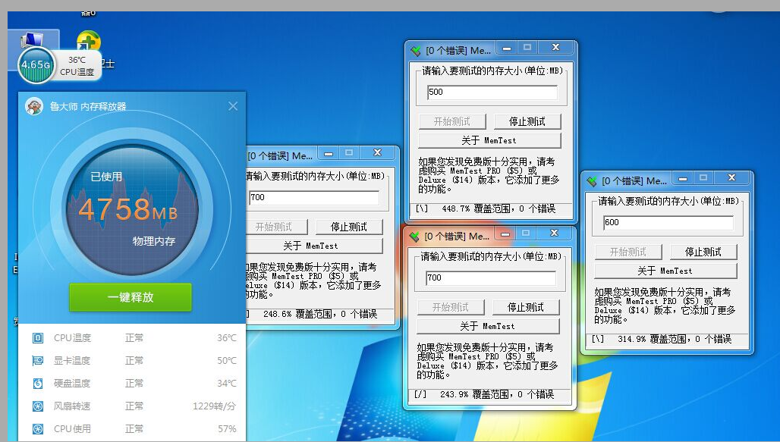The height and width of the screenshot is (442, 780).
Task: Click 开始测试 in the 314.9% MemTest window
Action: pyautogui.click(x=628, y=252)
